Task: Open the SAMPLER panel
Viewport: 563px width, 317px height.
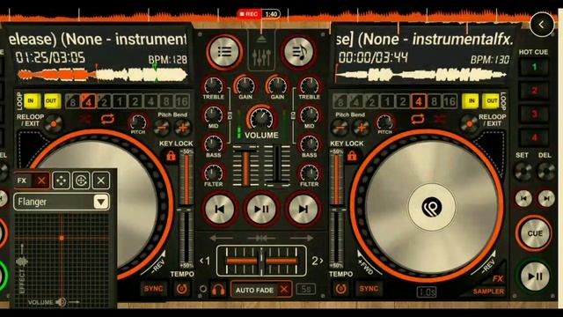Action: click(488, 291)
